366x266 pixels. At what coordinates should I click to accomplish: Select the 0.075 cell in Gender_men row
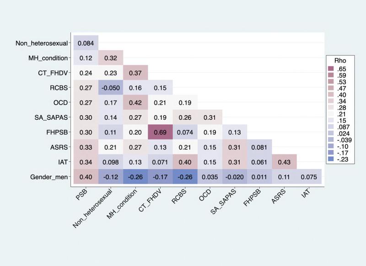[309, 176]
